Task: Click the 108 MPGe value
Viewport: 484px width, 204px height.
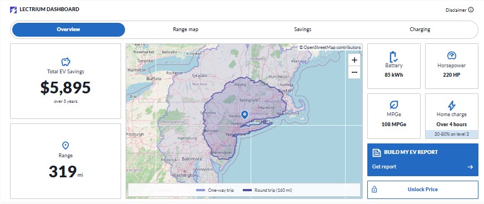Action: [x=393, y=125]
